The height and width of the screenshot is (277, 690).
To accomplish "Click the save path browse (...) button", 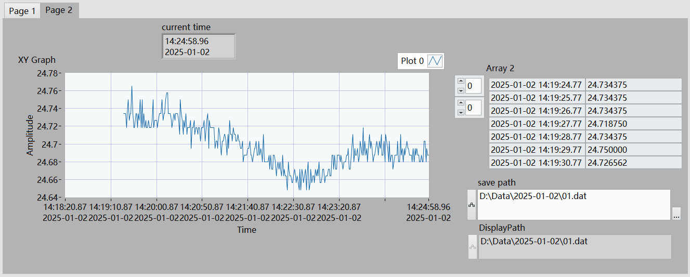I will tap(676, 214).
